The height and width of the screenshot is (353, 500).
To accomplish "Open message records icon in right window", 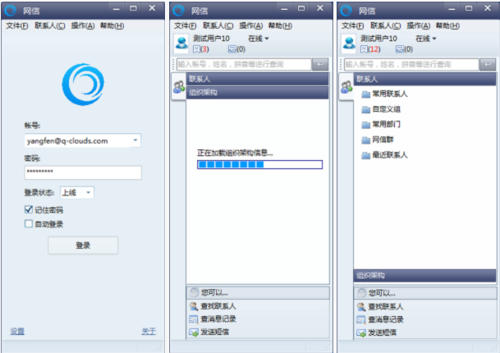I will (361, 320).
